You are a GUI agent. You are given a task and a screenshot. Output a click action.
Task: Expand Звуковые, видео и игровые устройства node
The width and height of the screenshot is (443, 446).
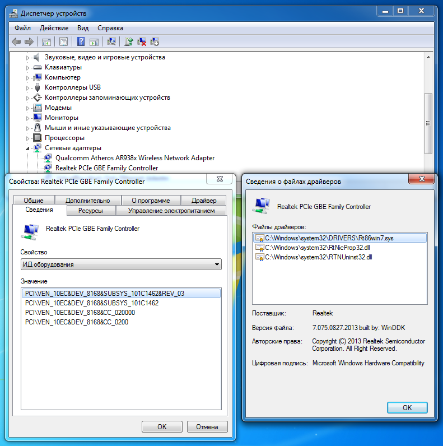tap(27, 58)
